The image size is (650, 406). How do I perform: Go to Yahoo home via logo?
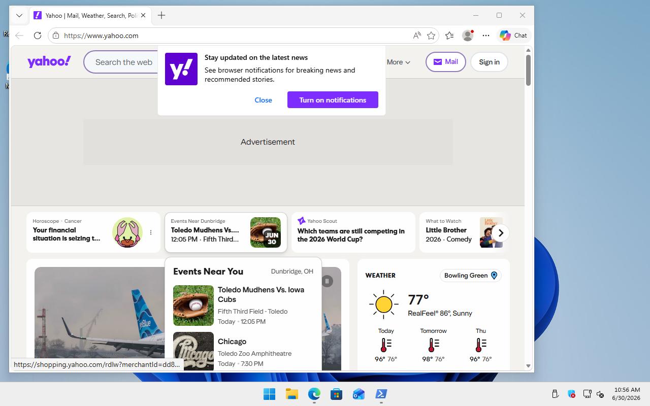tap(49, 62)
